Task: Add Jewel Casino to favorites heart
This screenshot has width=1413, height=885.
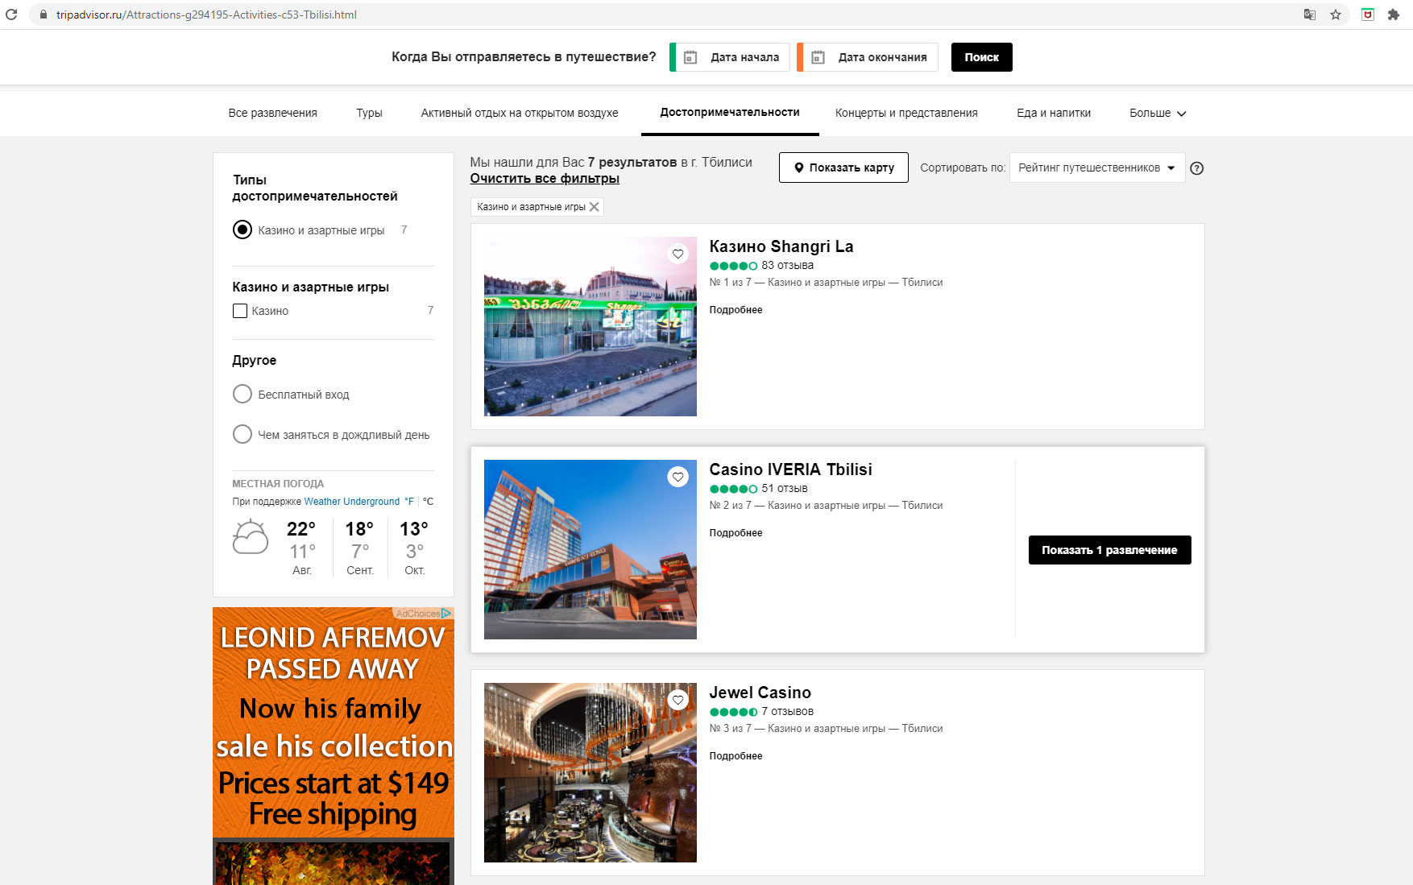Action: pos(678,701)
